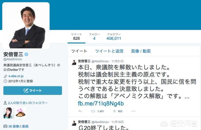
Task: Open the woman follower avatar thumbnail
Action: click(8, 113)
